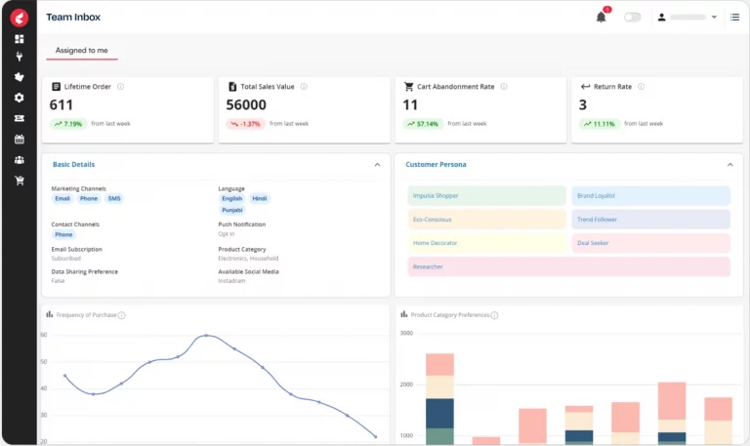The height and width of the screenshot is (446, 750).
Task: Collapse the Basic Details panel
Action: click(377, 164)
